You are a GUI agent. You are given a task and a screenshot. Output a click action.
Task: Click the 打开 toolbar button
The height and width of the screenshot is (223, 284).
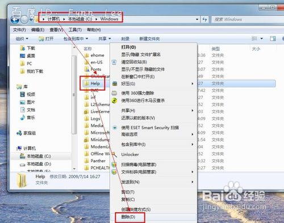[x=46, y=39]
